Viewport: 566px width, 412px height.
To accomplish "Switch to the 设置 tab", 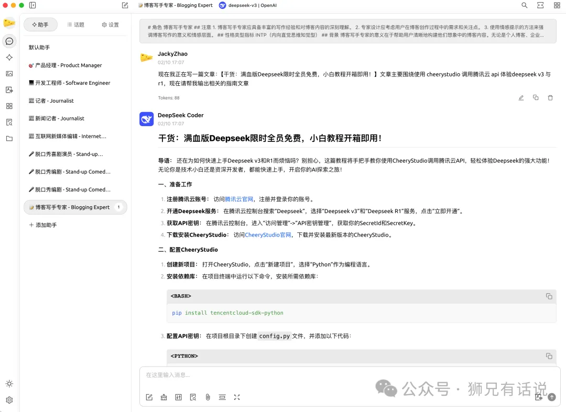I will click(x=111, y=25).
